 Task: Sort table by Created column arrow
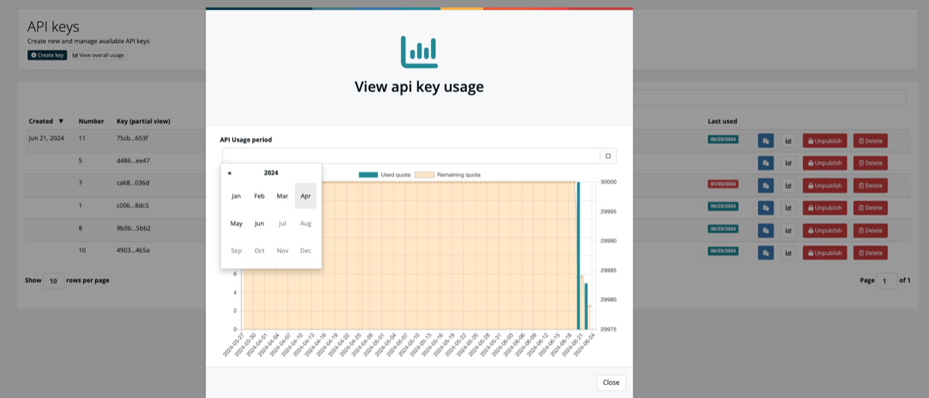[x=61, y=122]
